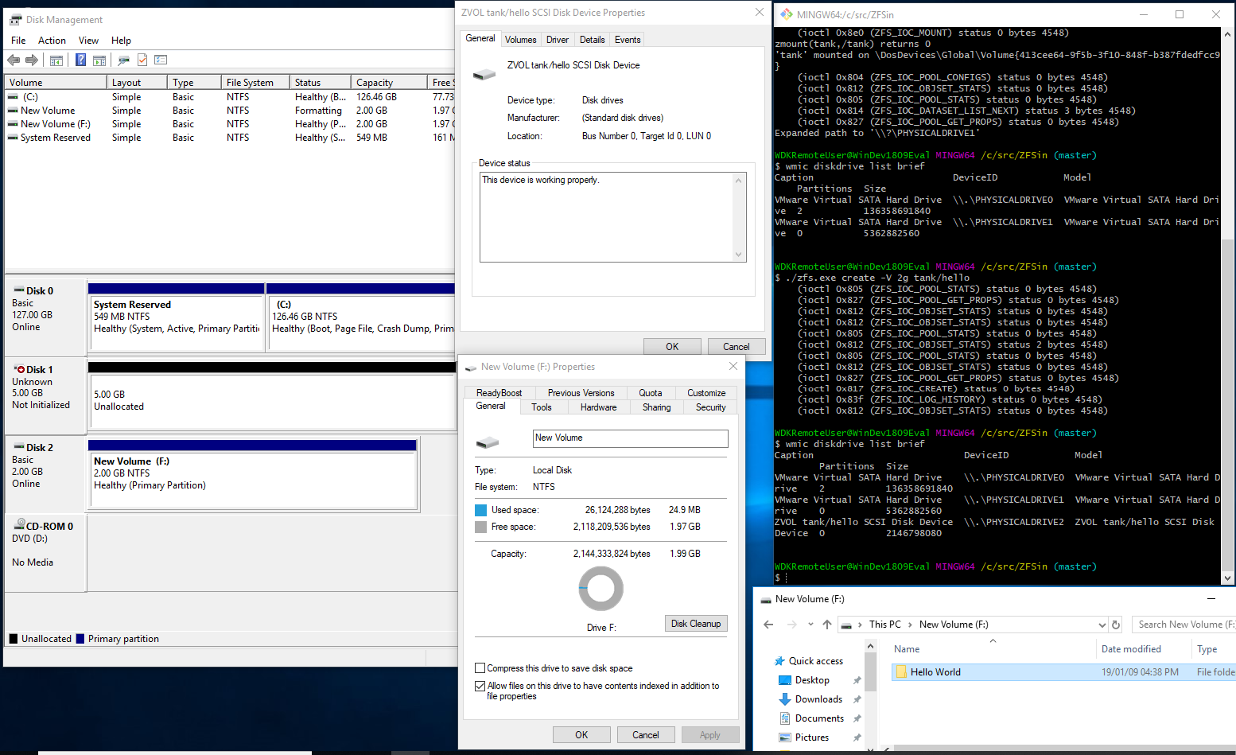1236x755 pixels.
Task: Click Refresh icon in Explorer address bar
Action: tap(1116, 625)
